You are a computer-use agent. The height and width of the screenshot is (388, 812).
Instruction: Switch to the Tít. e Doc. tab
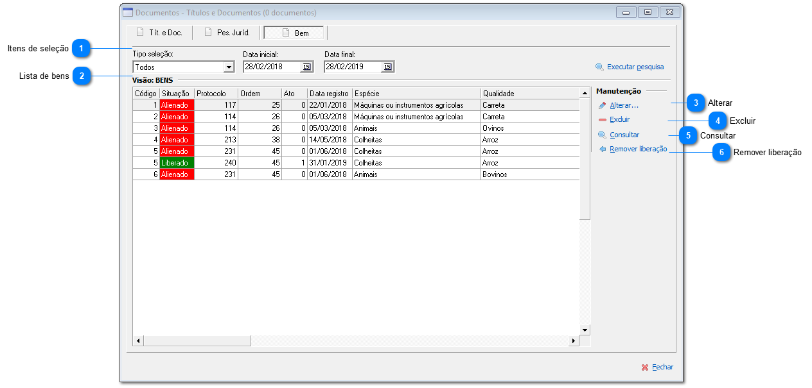pos(159,33)
